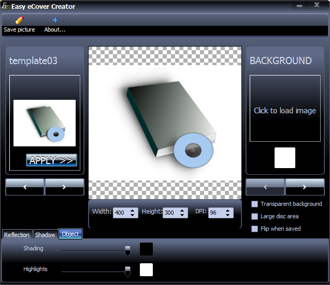The width and height of the screenshot is (330, 285).
Task: Click the Easy eCover Creator logo icon
Action: pos(5,6)
